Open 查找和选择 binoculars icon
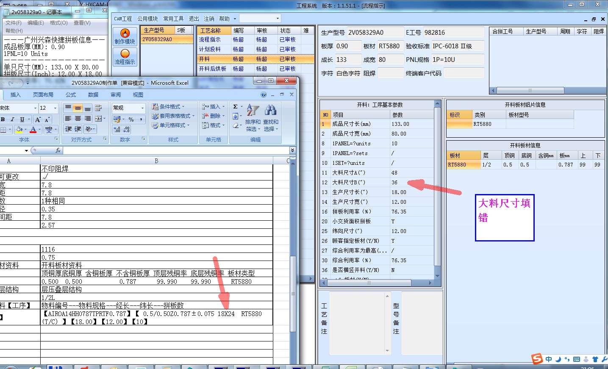The height and width of the screenshot is (369, 608). point(271,117)
